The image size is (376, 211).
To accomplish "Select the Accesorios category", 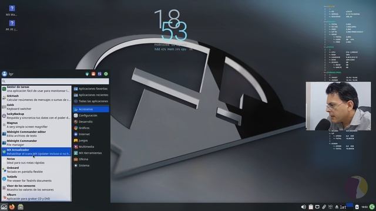I will click(x=91, y=109).
